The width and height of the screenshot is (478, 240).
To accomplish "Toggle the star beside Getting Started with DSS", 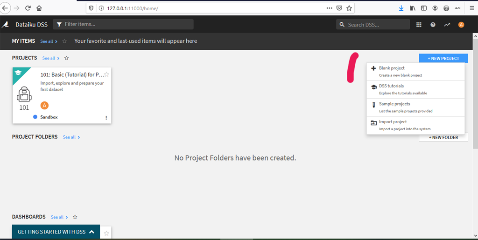I will [x=106, y=233].
